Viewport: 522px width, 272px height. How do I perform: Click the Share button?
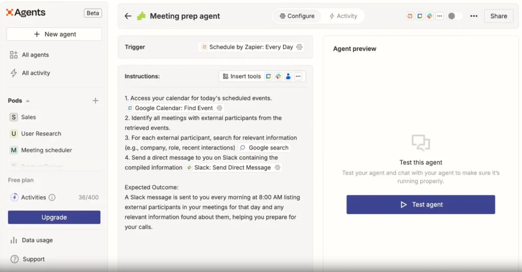click(x=499, y=16)
